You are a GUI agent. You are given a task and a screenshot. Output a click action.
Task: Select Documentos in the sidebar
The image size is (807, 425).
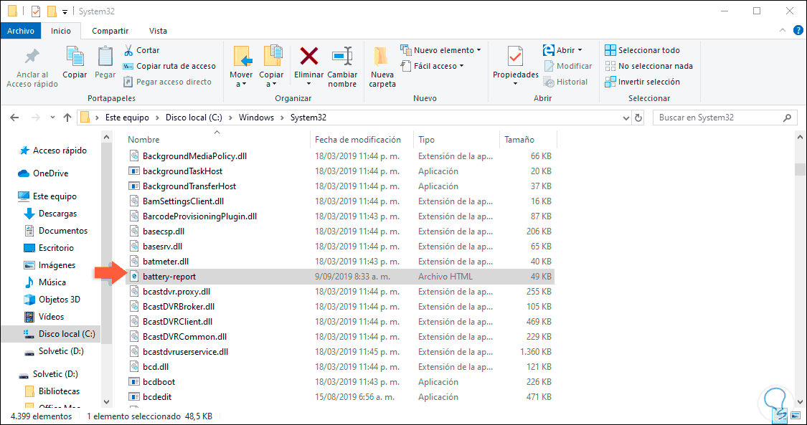63,231
